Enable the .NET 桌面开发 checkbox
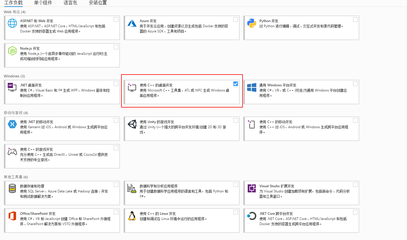407x240 pixels. 116,84
